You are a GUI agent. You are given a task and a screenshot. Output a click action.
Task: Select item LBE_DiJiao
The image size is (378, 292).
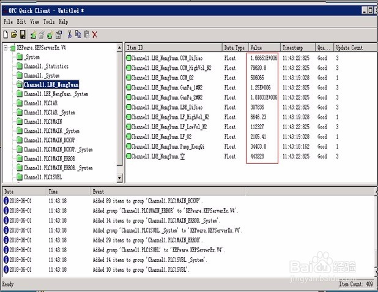tap(167, 107)
